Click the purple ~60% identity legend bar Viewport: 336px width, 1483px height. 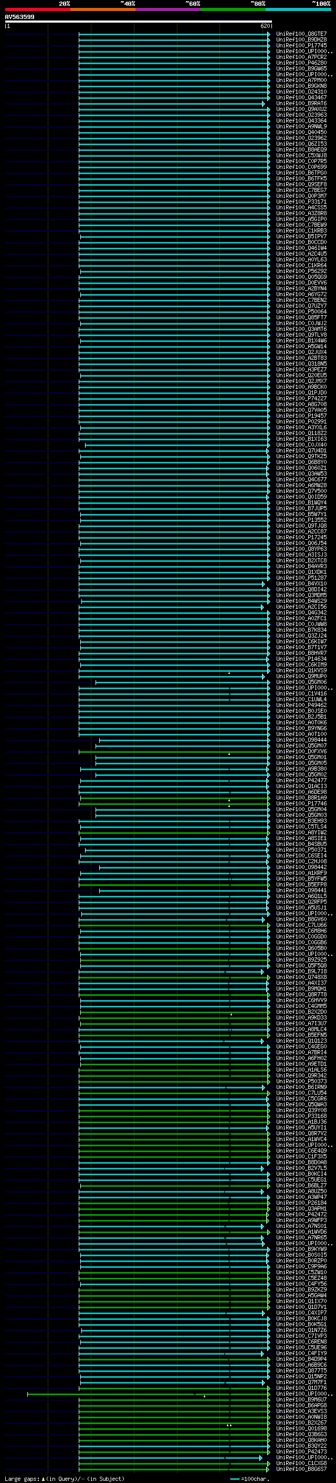(x=167, y=9)
